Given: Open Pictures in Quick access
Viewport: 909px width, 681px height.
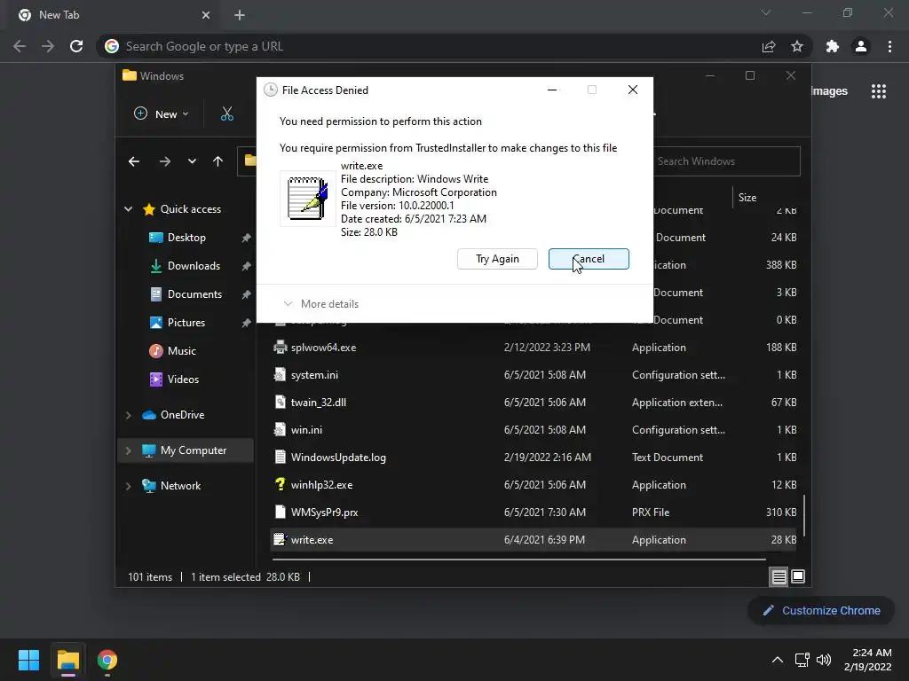Looking at the screenshot, I should (x=186, y=323).
